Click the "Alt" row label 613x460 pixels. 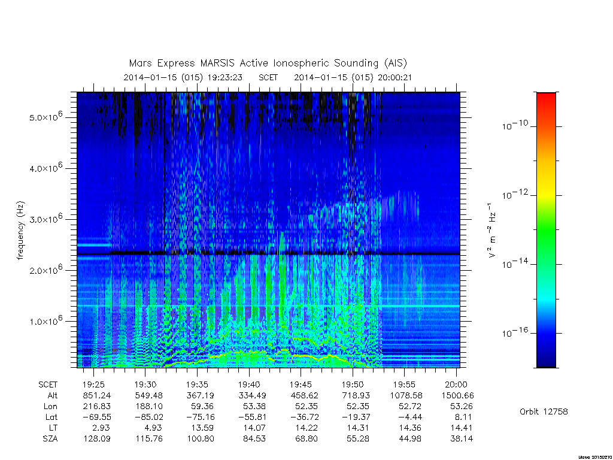pyautogui.click(x=52, y=395)
